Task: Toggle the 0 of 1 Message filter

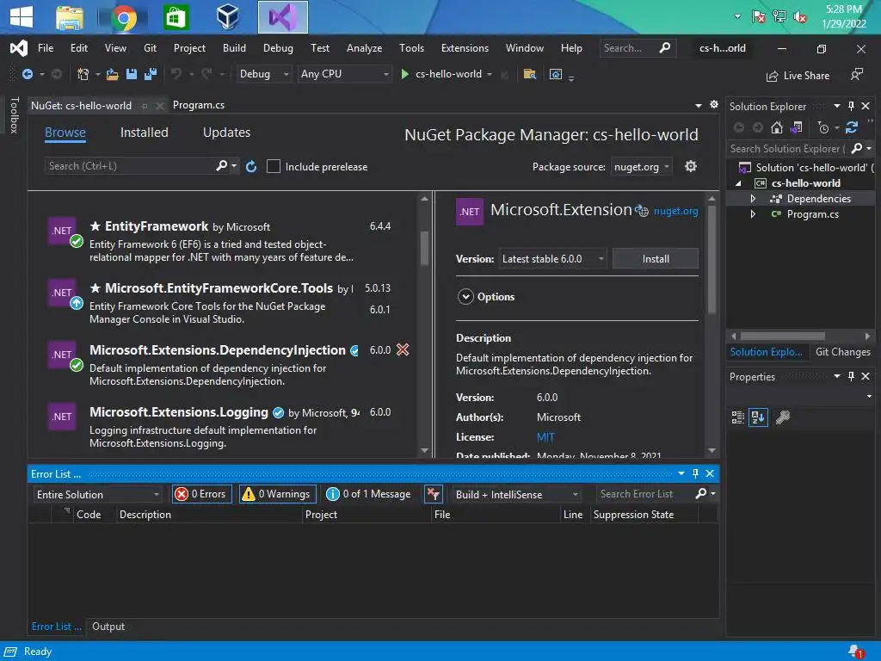Action: click(x=369, y=494)
